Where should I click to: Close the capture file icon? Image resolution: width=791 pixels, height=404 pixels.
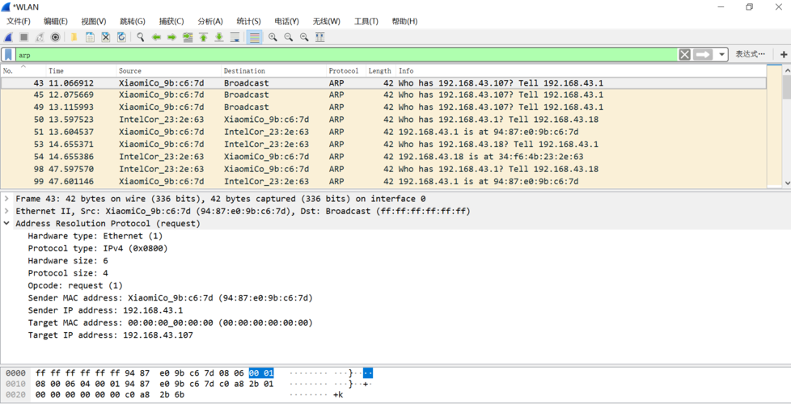click(x=105, y=37)
